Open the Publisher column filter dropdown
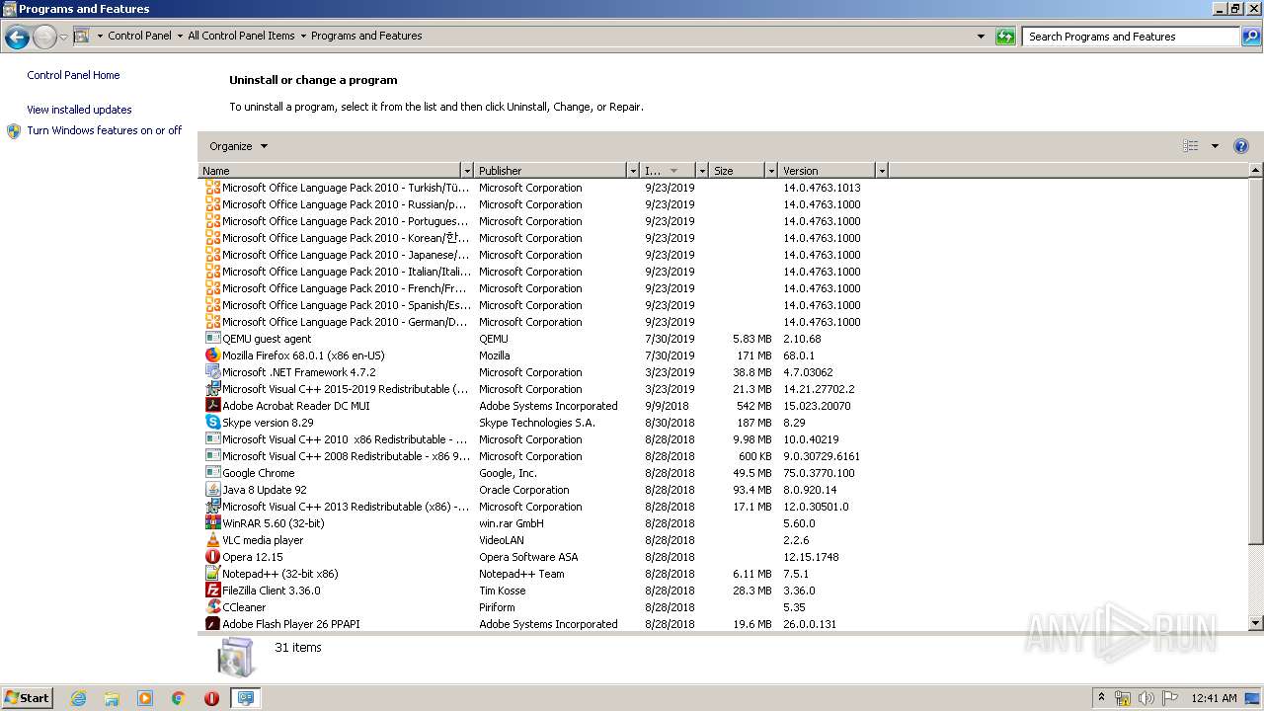The image size is (1264, 711). [x=633, y=171]
